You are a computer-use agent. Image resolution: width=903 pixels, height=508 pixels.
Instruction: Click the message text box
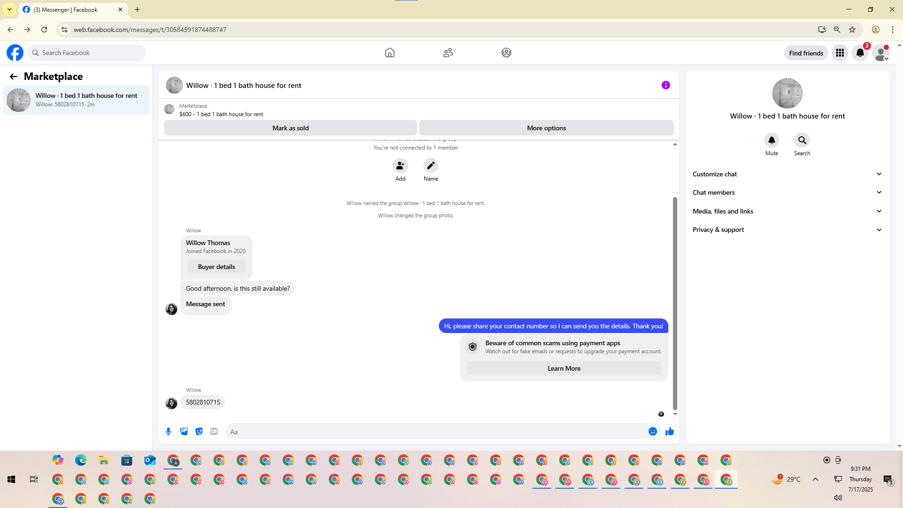pos(437,431)
